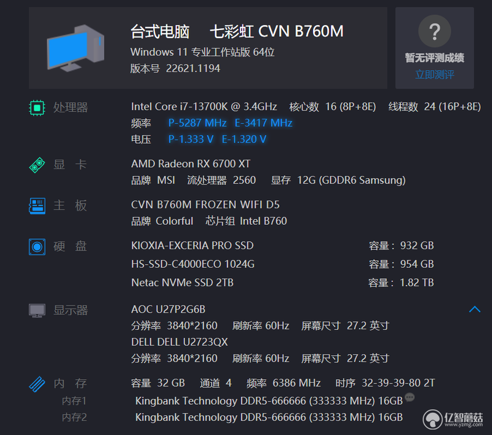Click Kingbank DDR5 module text in 内存2 row

coord(269,417)
